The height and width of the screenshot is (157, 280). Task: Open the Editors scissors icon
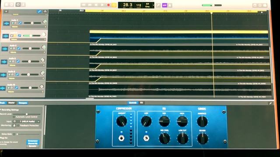point(23,5)
